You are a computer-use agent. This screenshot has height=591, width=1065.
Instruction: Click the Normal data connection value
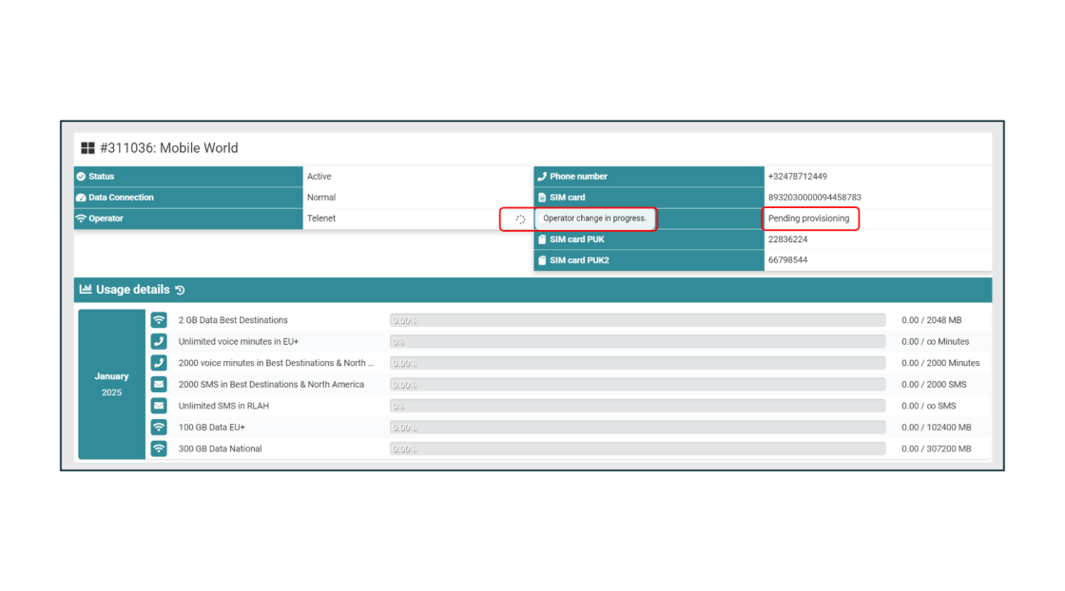pos(321,198)
